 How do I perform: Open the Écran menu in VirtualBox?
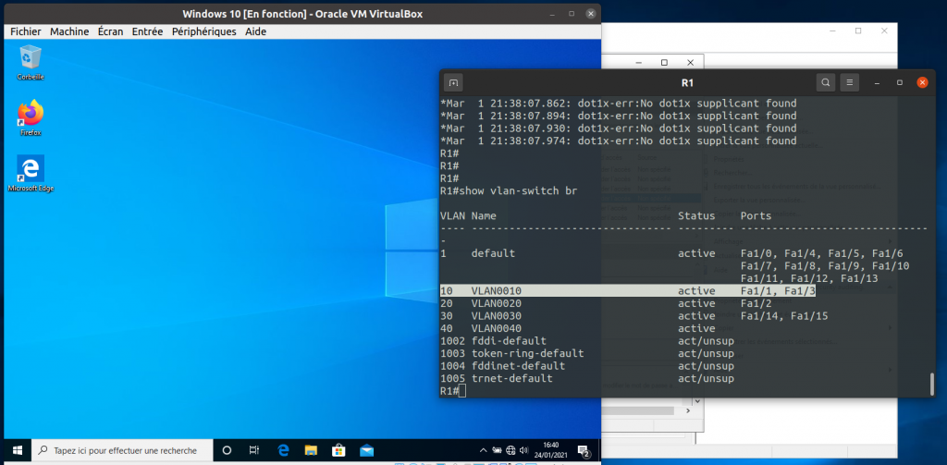coord(111,31)
